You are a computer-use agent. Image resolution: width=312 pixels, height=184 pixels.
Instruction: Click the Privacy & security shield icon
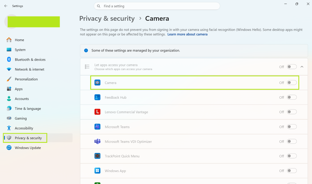click(9, 138)
